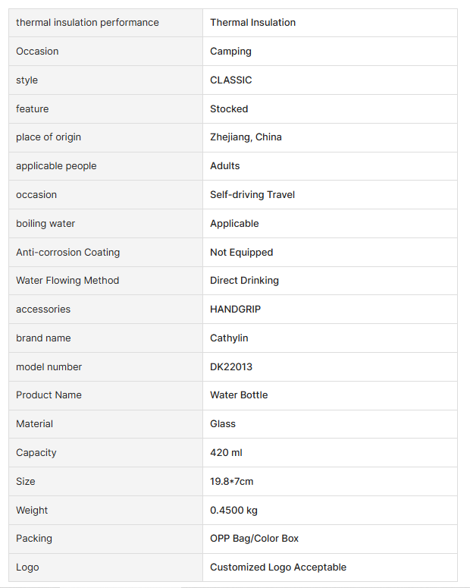Select 'Customized Logo Acceptable' text
The height and width of the screenshot is (588, 470).
coord(277,568)
